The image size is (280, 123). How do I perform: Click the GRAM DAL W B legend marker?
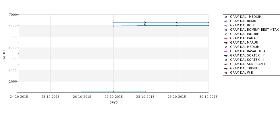click(226, 73)
